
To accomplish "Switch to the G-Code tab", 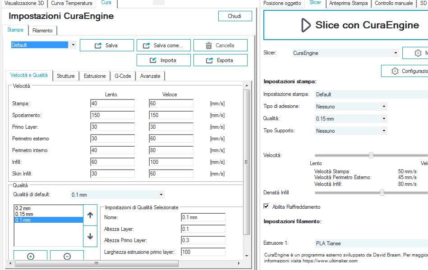I will [x=123, y=76].
